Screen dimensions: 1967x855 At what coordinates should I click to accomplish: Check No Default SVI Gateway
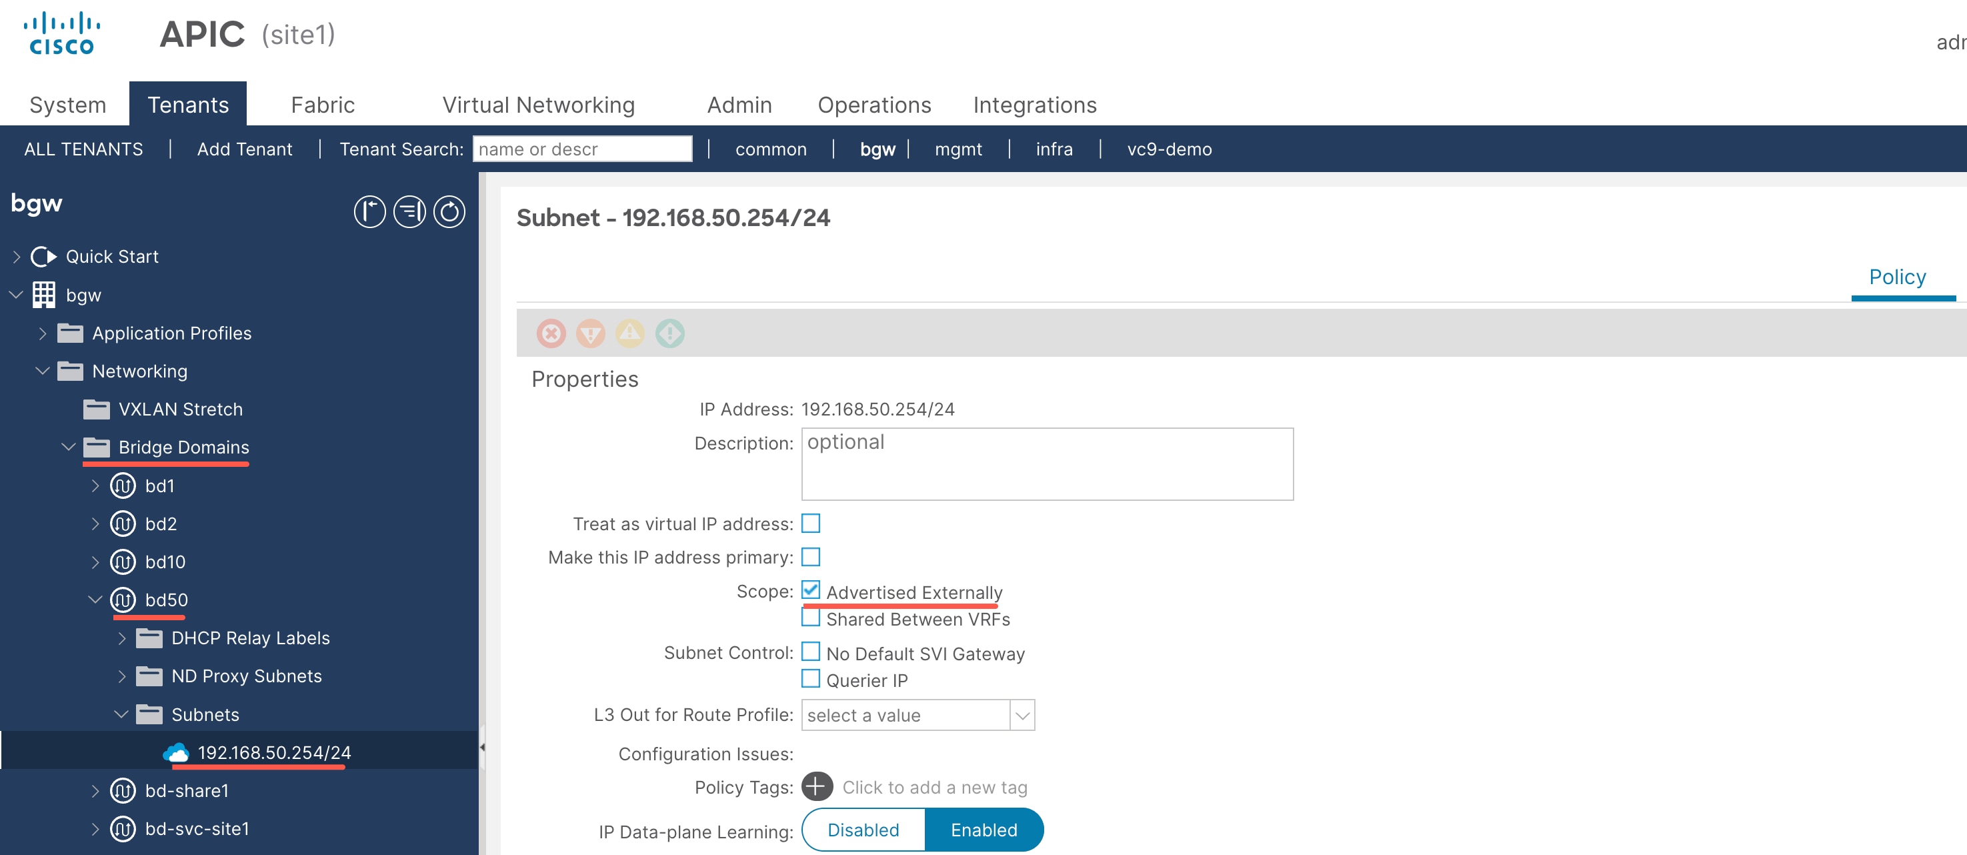pos(811,652)
